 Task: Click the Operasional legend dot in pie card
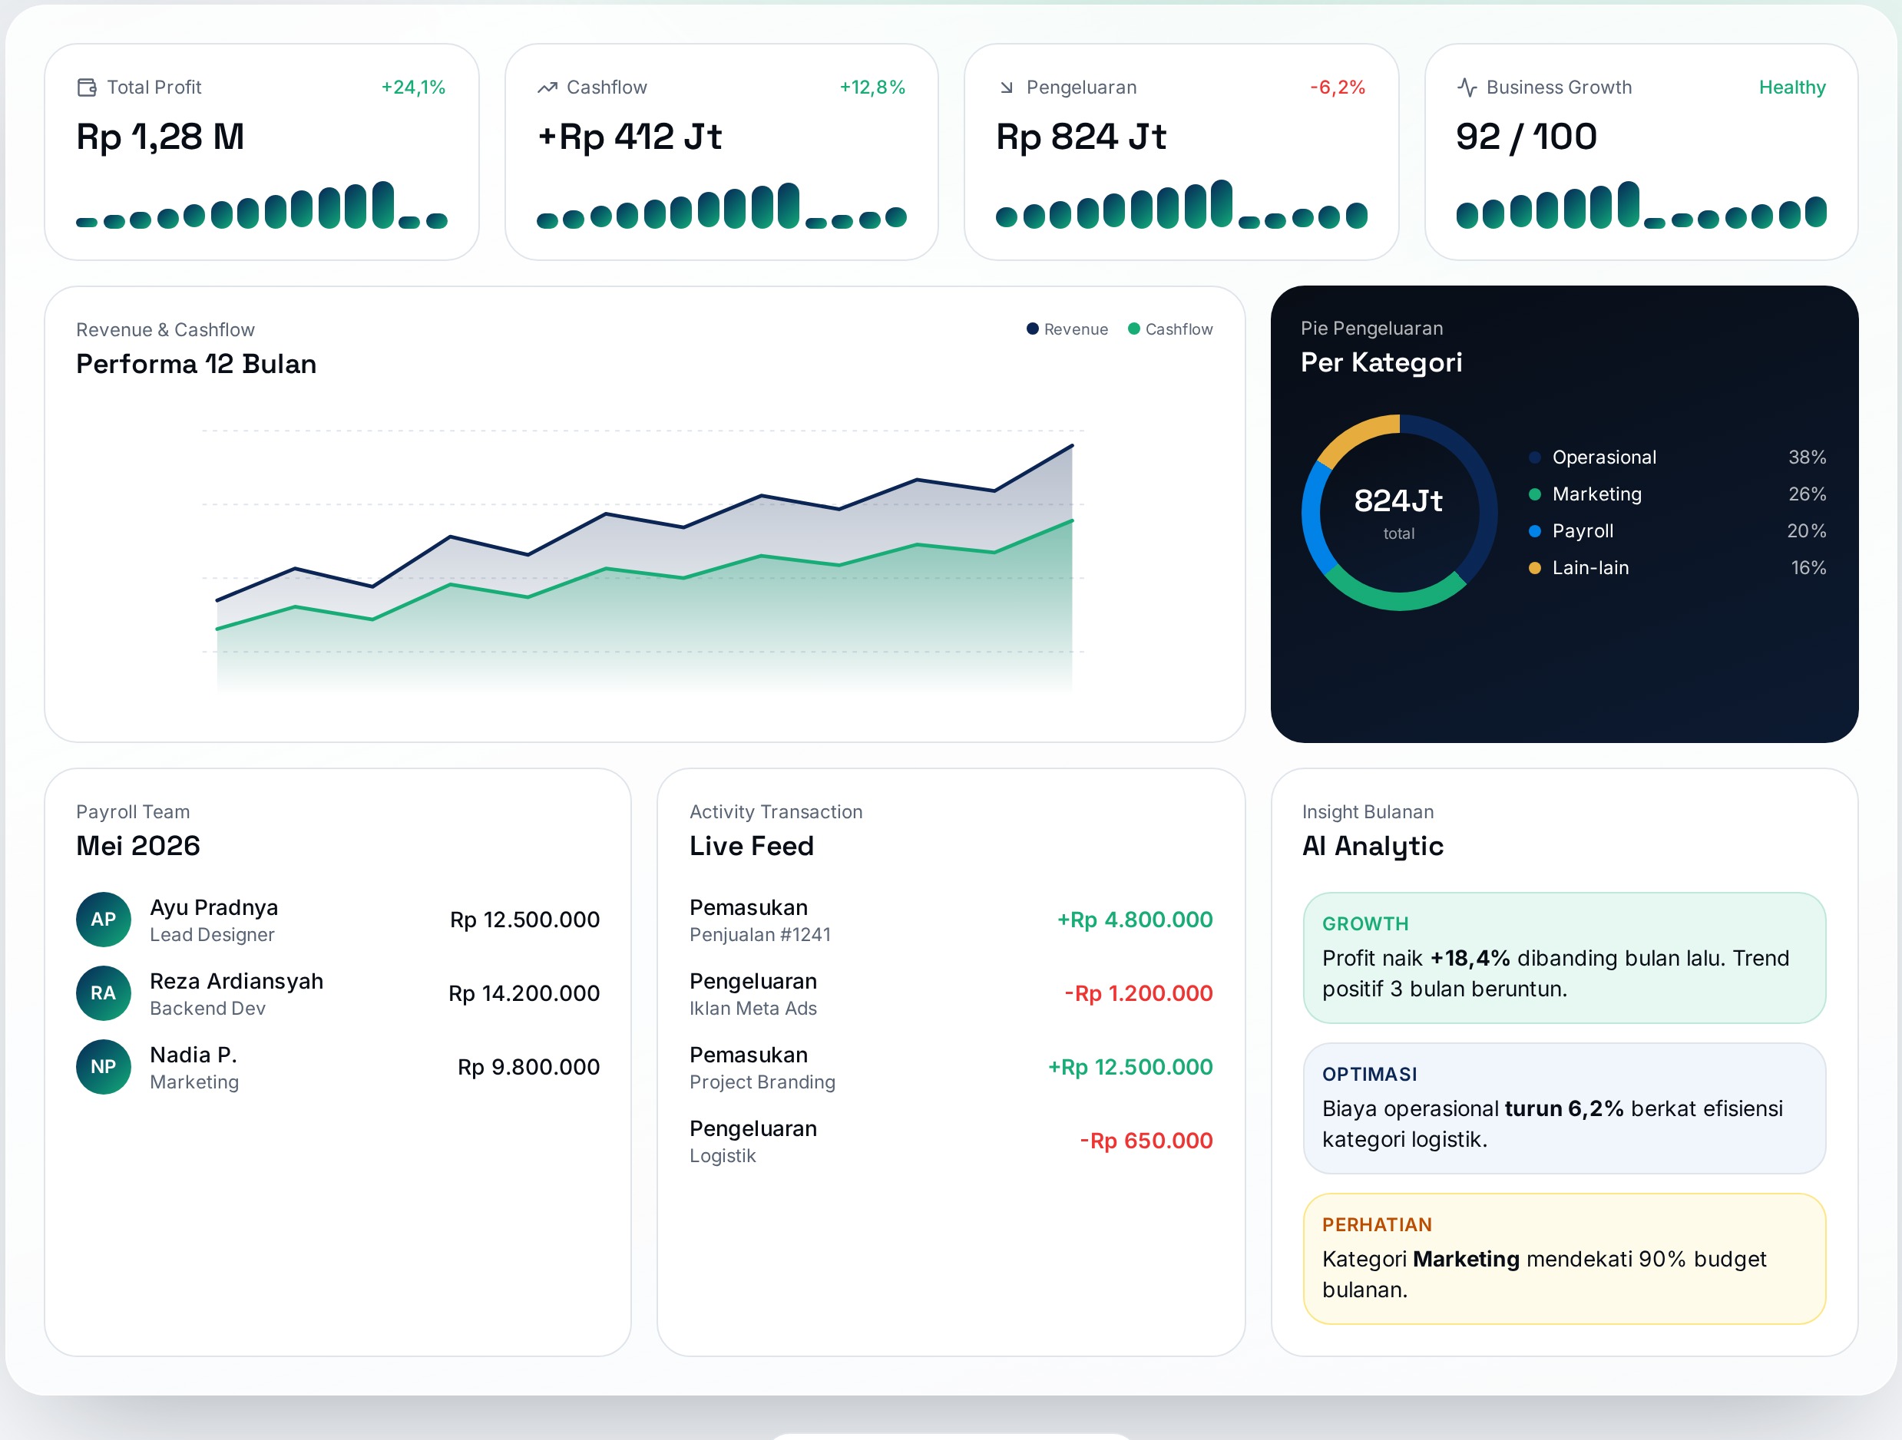click(x=1534, y=457)
